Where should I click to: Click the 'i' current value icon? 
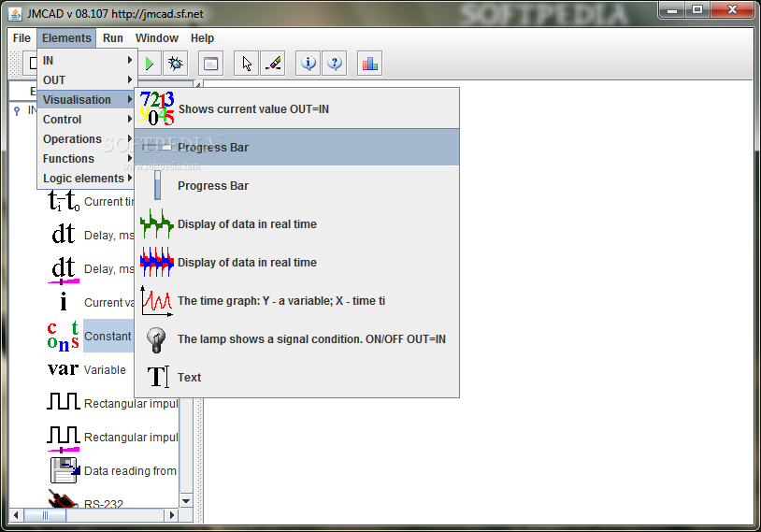pos(64,302)
